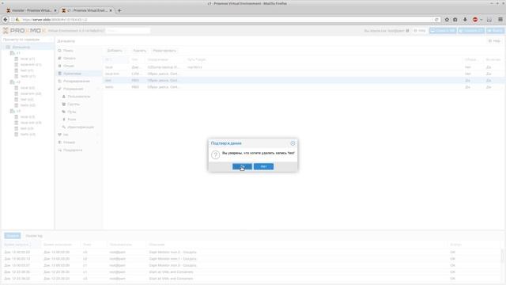Screen dimensions: 506x285
Task: Close the Подтверждение dialog via its corner icon
Action: click(293, 143)
